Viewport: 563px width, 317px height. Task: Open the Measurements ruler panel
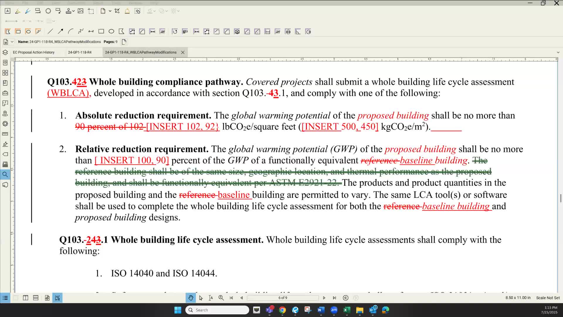(x=5, y=134)
